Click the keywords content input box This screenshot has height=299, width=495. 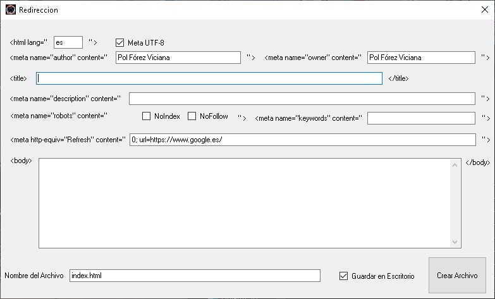420,118
